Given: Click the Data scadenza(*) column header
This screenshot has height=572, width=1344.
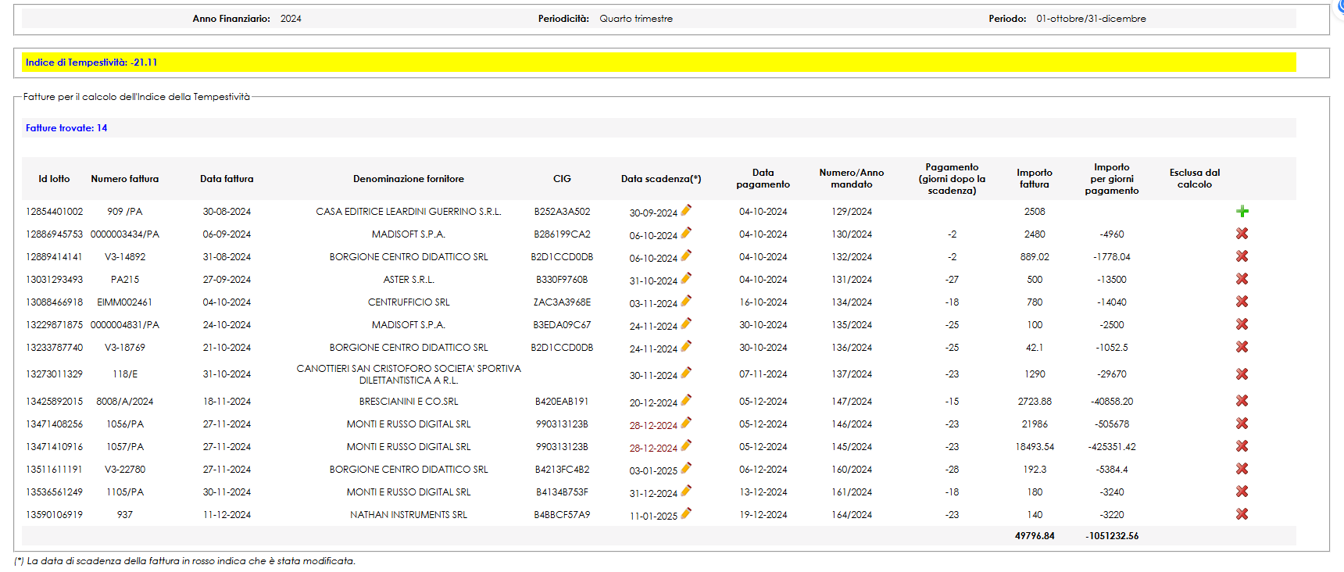Looking at the screenshot, I should pos(660,179).
